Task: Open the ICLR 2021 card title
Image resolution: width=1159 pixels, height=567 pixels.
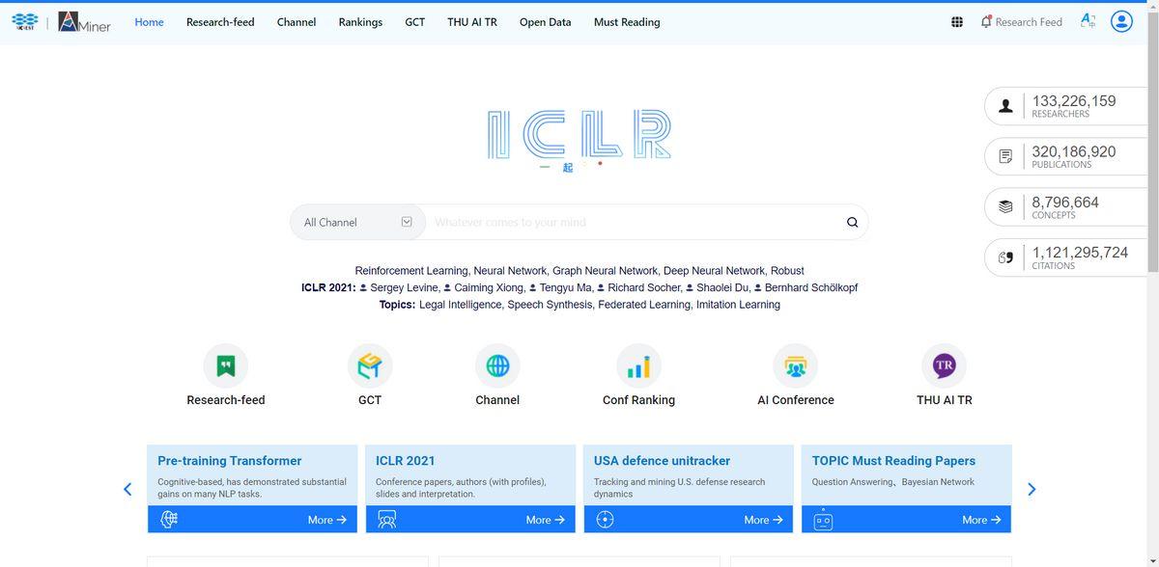Action: 406,461
